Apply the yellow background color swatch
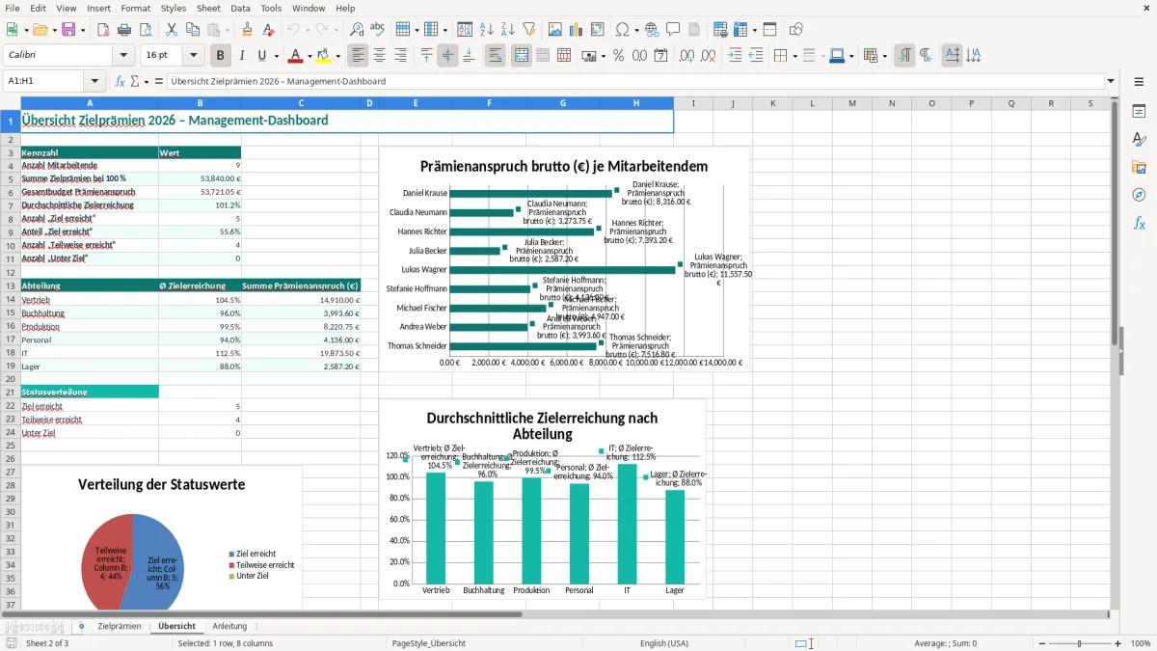 tap(323, 56)
